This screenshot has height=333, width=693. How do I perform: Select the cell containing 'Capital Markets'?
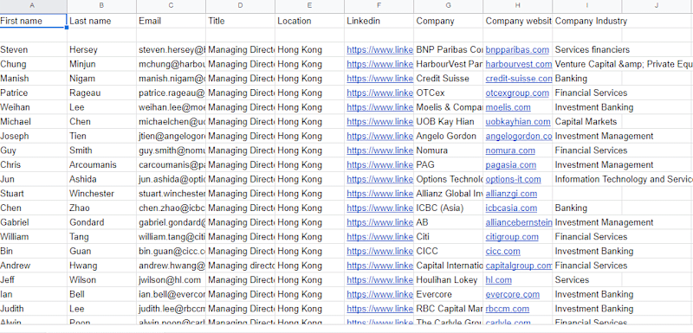coord(587,122)
